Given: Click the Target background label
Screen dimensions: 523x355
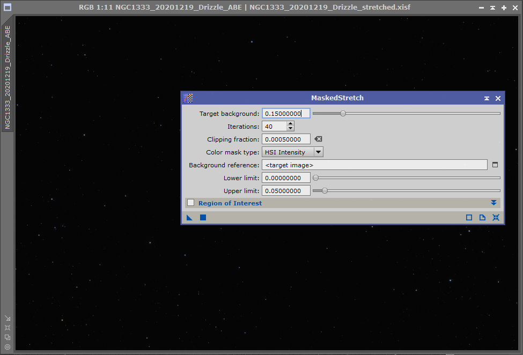Looking at the screenshot, I should (x=229, y=114).
